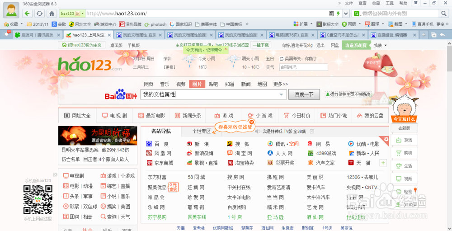The height and width of the screenshot is (231, 452).
Task: Open 游戏 in the right sidebar
Action: (405, 140)
